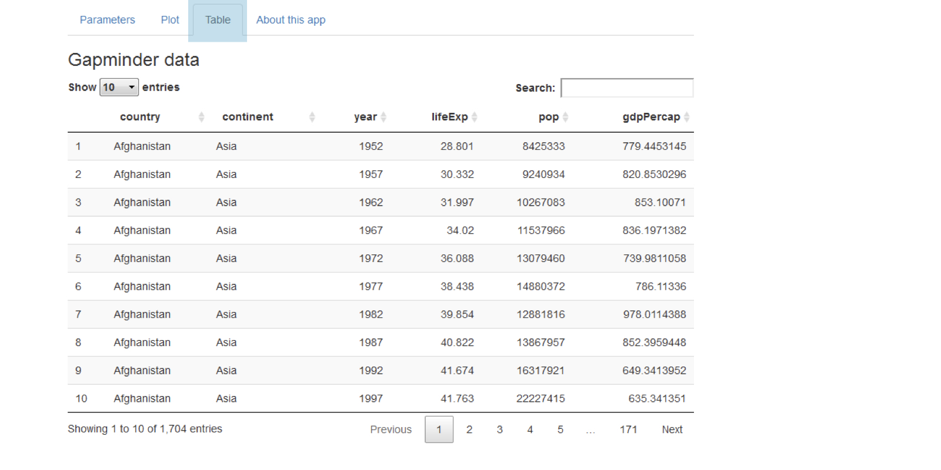Click pop value 9240934
941x470 pixels.
(543, 174)
